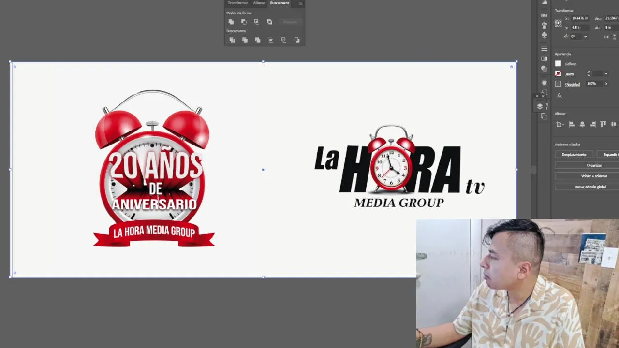The width and height of the screenshot is (619, 348).
Task: Open the align-to selection dropdown
Action: tap(560, 124)
